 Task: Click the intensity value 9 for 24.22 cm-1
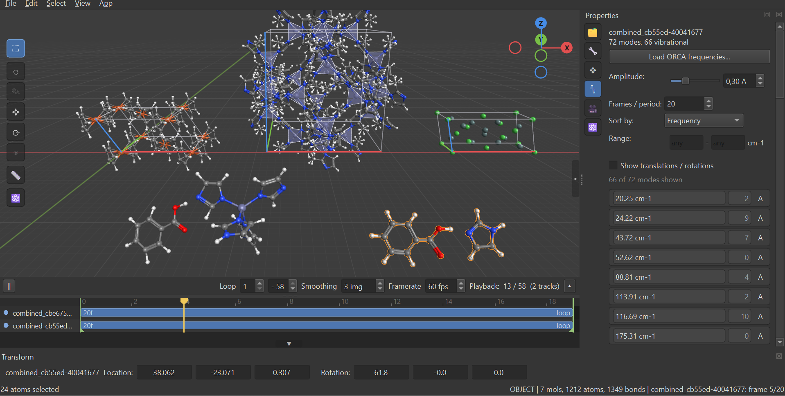click(740, 218)
